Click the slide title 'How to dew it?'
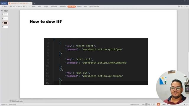The height and width of the screenshot is (106, 189). coord(46,21)
